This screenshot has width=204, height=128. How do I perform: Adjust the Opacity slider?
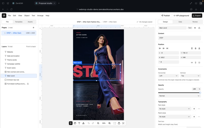(x=179, y=93)
